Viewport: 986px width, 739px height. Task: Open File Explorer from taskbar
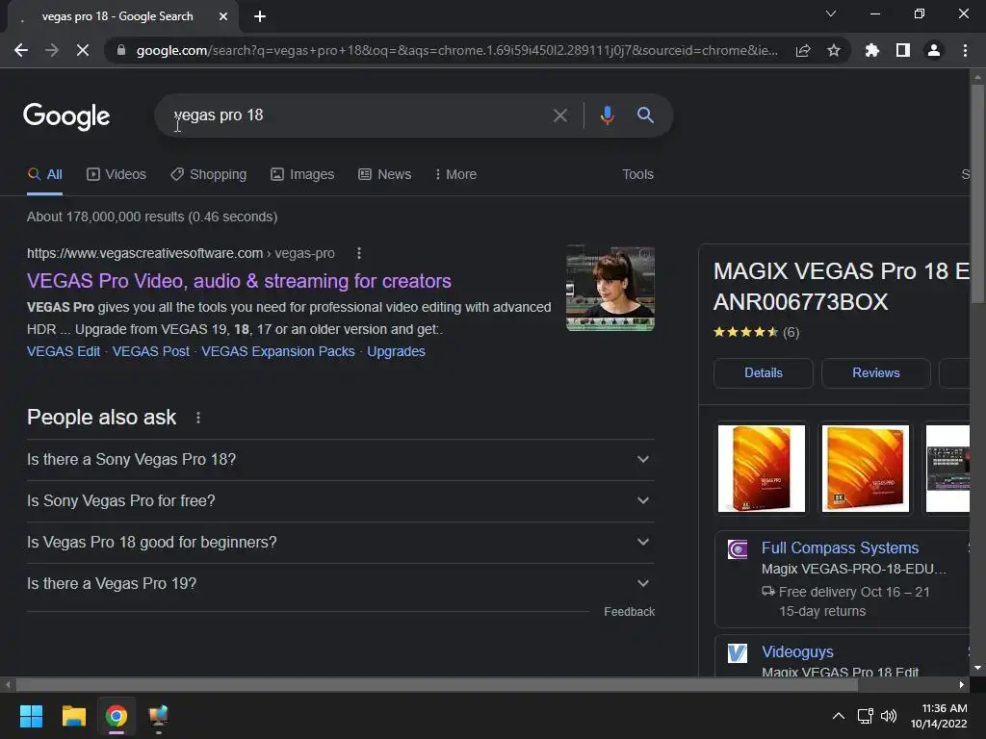73,716
